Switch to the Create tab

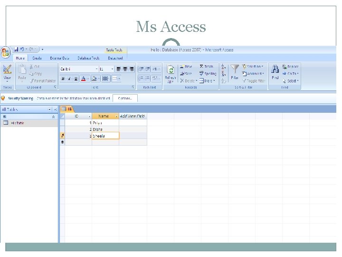[37, 58]
